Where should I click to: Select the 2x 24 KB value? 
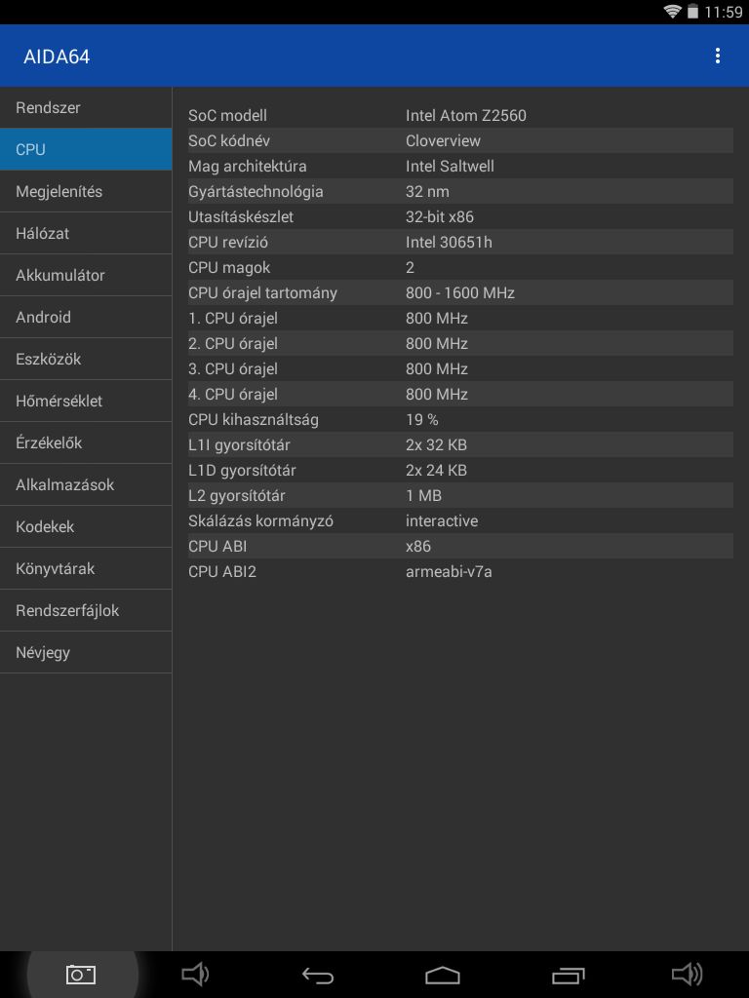coord(436,471)
